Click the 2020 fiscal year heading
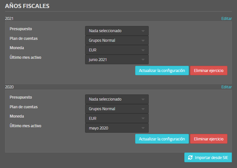This screenshot has width=237, height=168. 9,87
